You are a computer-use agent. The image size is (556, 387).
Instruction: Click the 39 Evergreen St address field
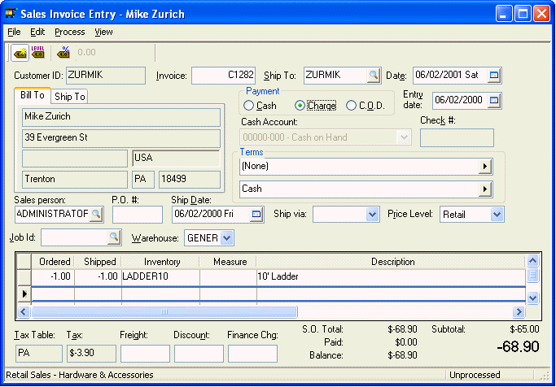point(121,138)
